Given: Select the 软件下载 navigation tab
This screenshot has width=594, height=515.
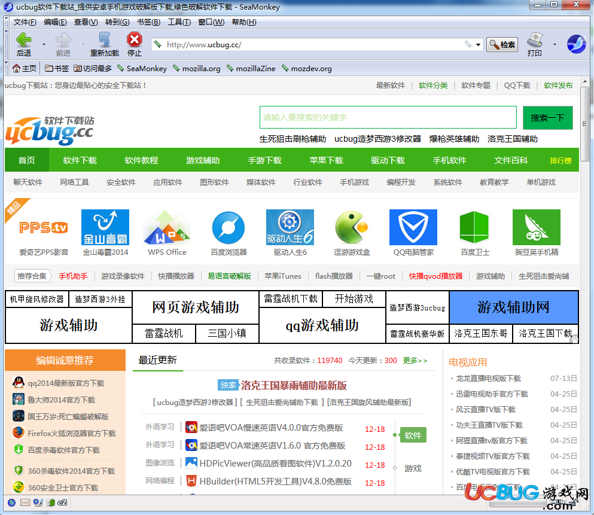Looking at the screenshot, I should pos(80,160).
